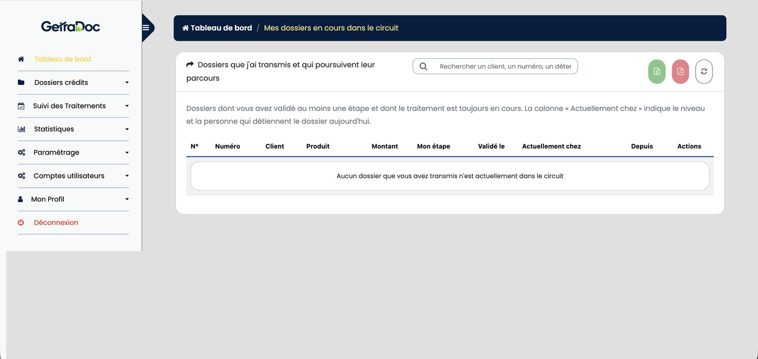Click the power icon for Déconnexion

point(21,222)
